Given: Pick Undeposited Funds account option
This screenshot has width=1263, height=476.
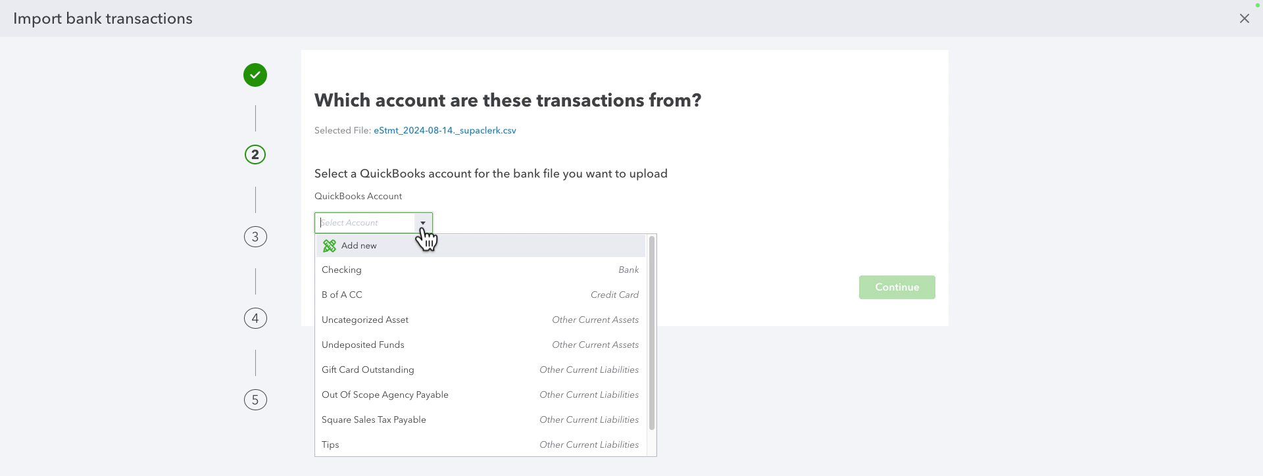Looking at the screenshot, I should 480,345.
